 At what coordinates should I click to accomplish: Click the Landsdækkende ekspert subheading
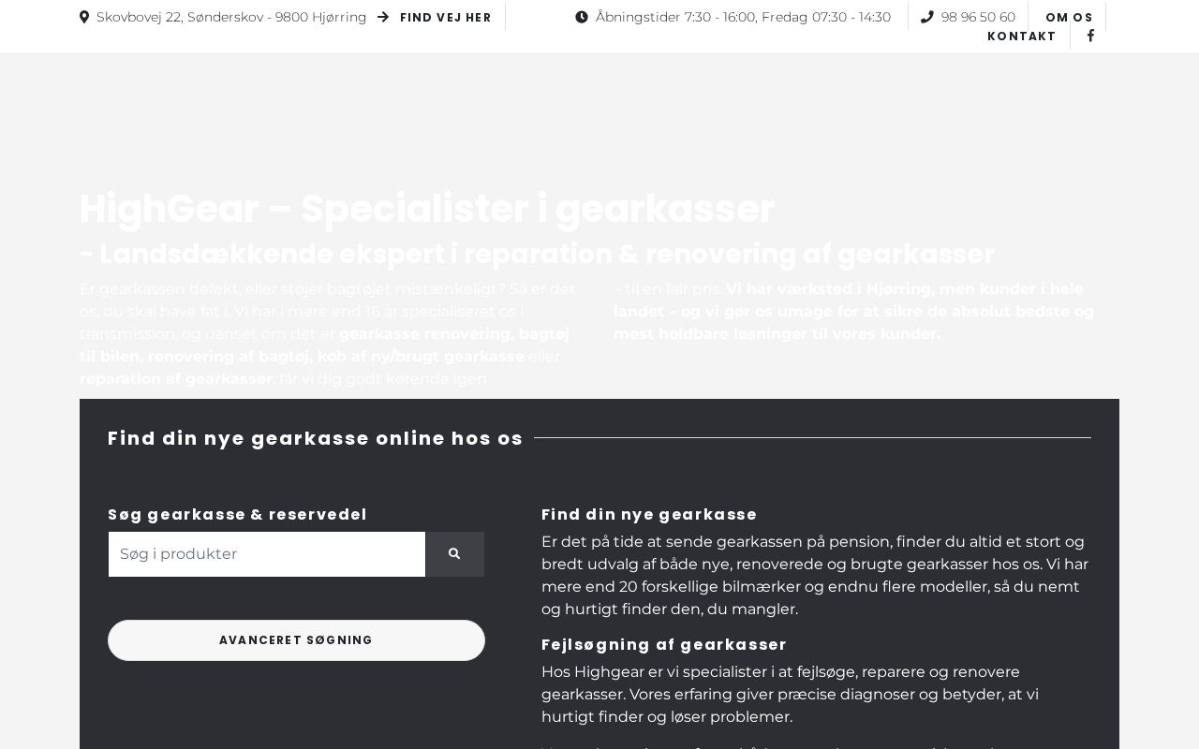(x=537, y=254)
